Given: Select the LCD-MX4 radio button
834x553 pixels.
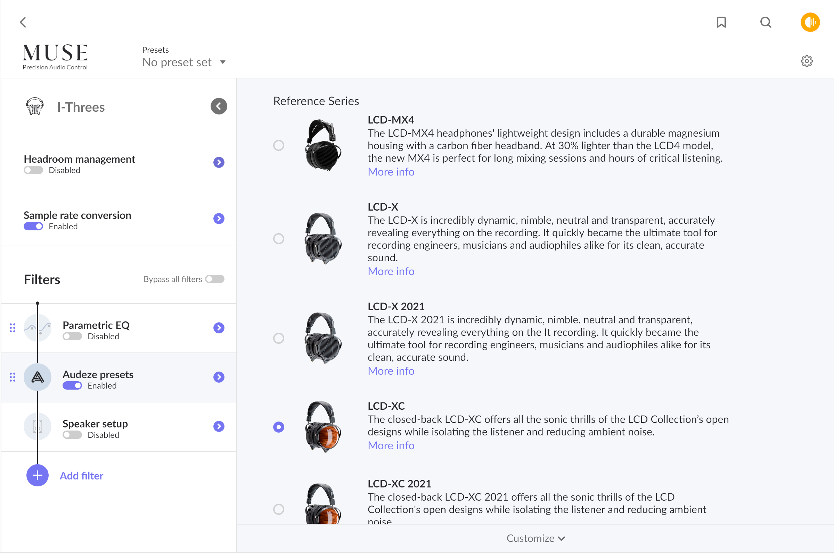Looking at the screenshot, I should click(279, 145).
